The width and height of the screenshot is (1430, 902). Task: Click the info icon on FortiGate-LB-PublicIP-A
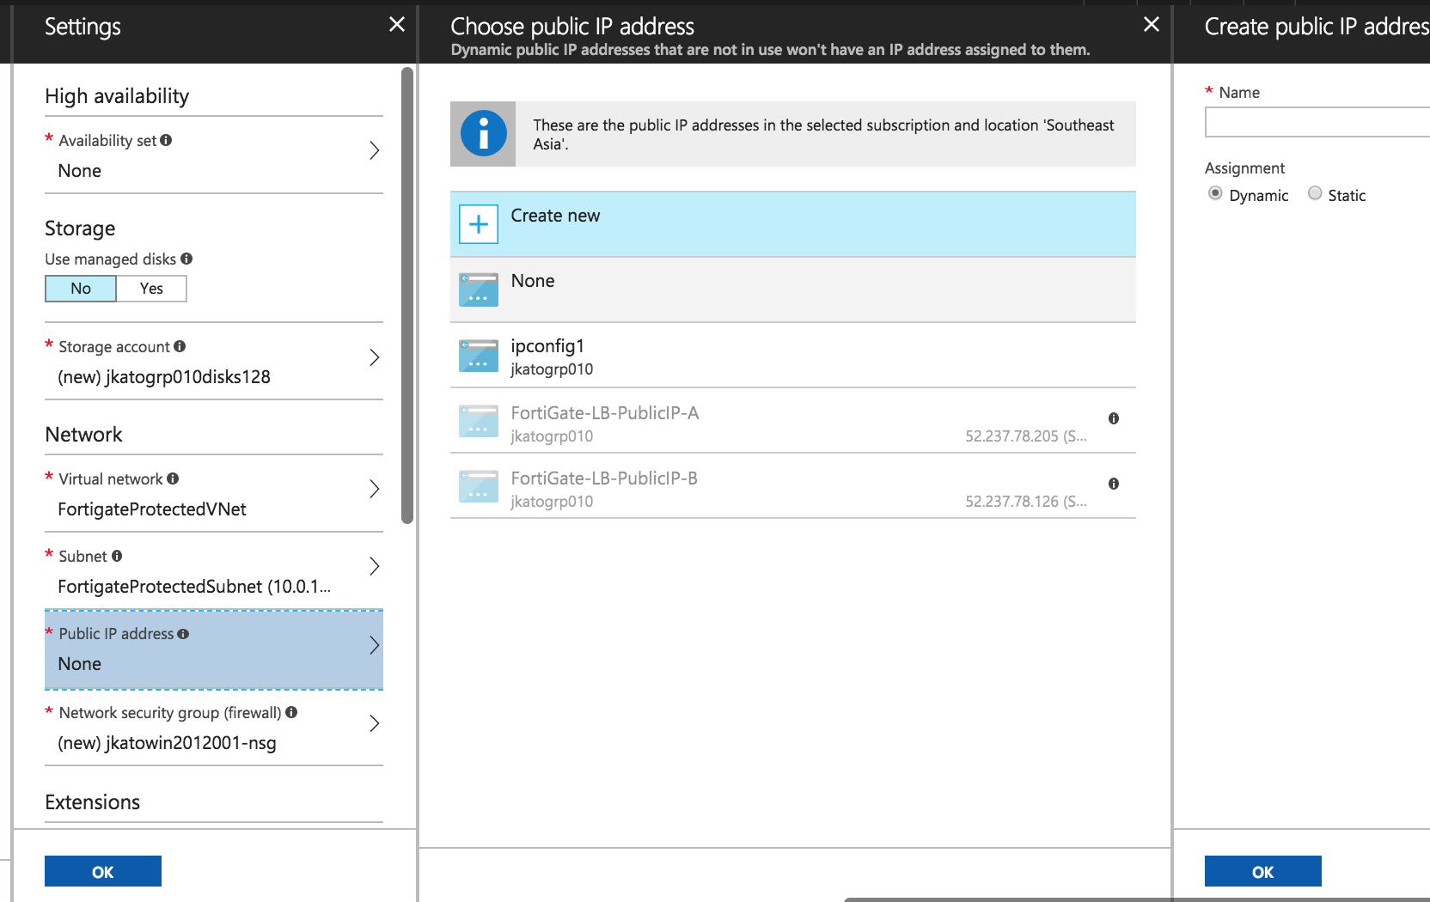point(1113,418)
